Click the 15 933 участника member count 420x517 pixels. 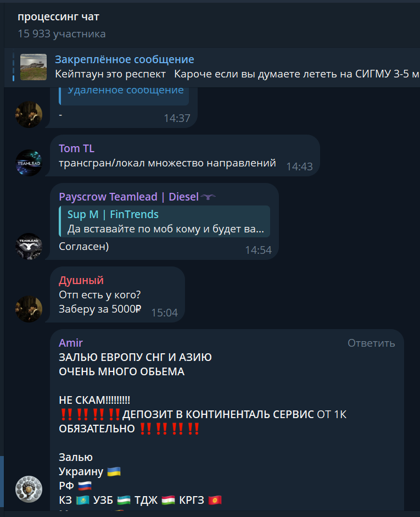click(x=61, y=34)
